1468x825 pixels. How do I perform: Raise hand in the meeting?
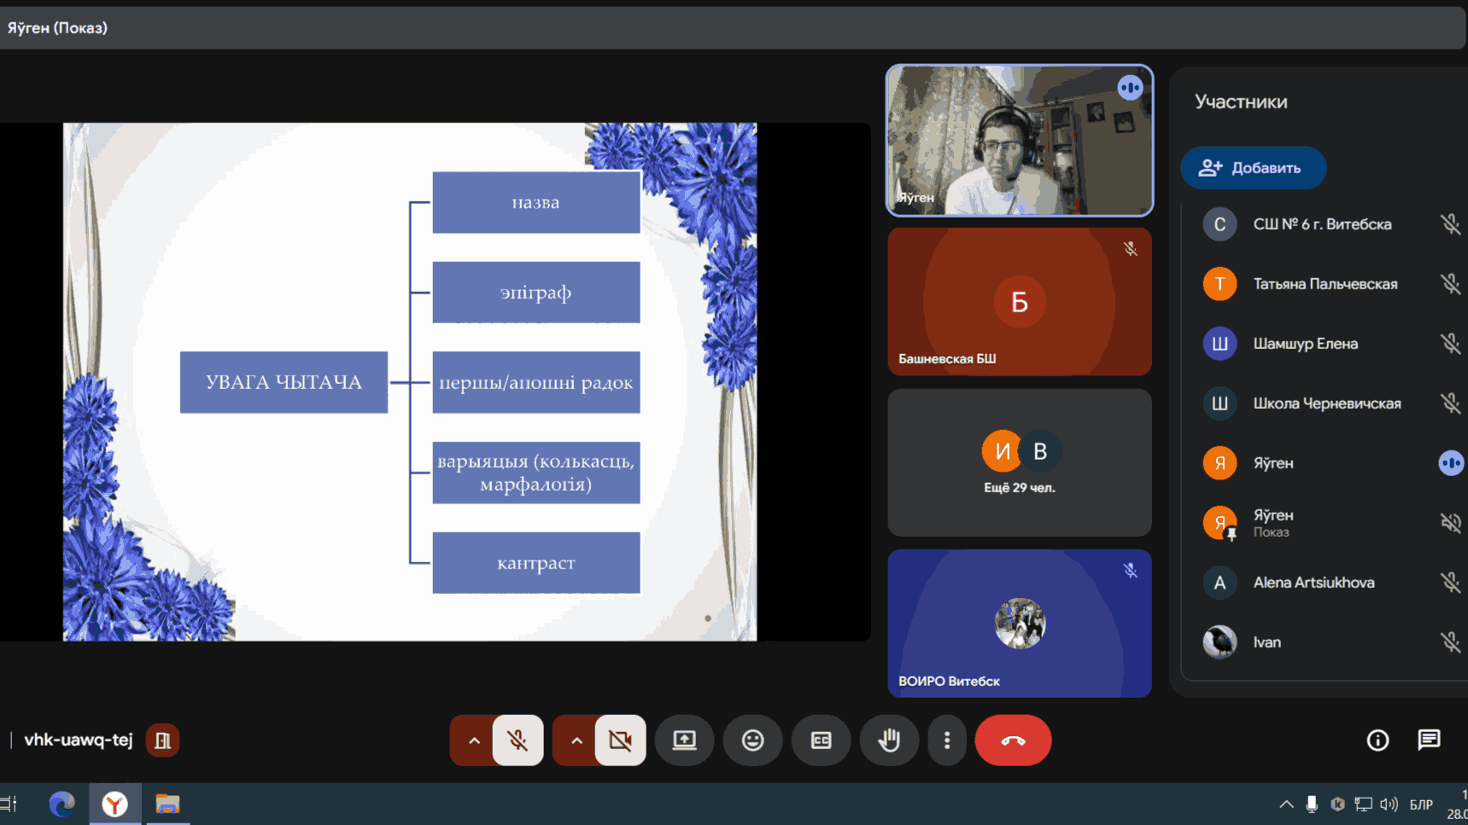(x=889, y=740)
